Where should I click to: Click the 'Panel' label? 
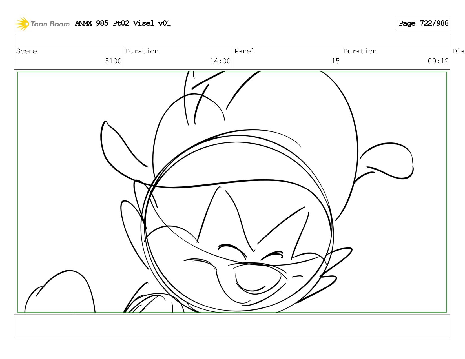tap(244, 51)
